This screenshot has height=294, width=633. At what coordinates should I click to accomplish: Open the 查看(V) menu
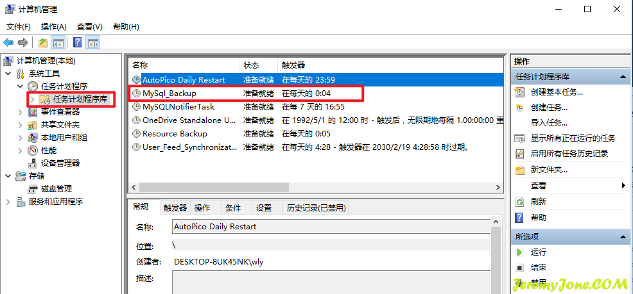coord(90,27)
